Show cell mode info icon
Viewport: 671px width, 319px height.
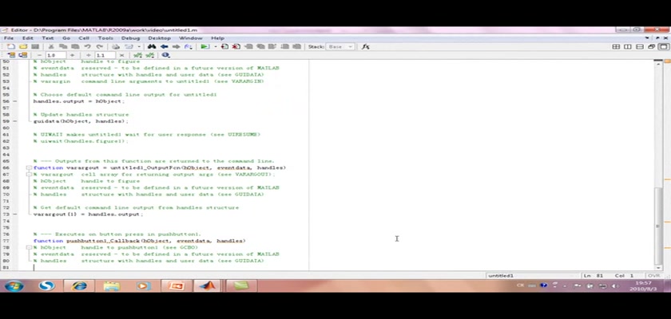click(x=165, y=55)
